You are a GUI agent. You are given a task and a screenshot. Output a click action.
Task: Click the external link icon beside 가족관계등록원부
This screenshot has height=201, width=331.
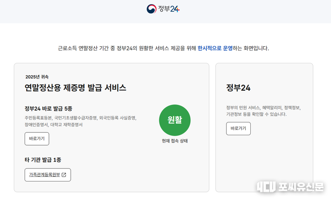tap(64, 175)
